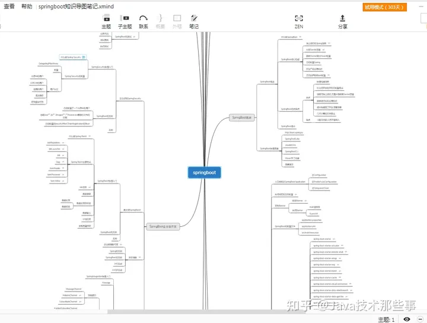427x323 pixels.
Task: Select the spring-boot-starter-cache topic
Action: click(325, 277)
